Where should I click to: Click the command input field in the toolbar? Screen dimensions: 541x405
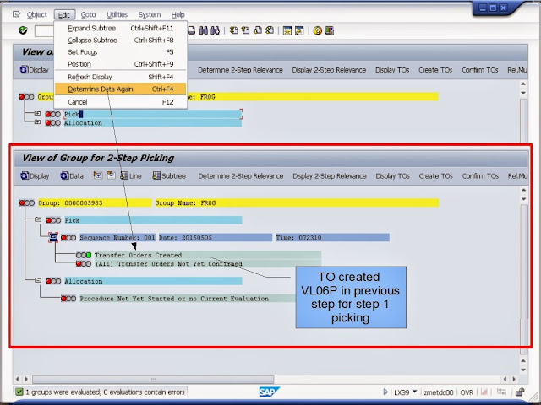[x=44, y=31]
